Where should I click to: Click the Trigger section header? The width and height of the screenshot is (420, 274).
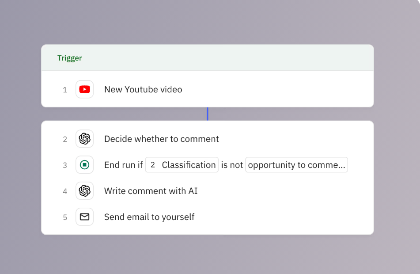pos(69,58)
